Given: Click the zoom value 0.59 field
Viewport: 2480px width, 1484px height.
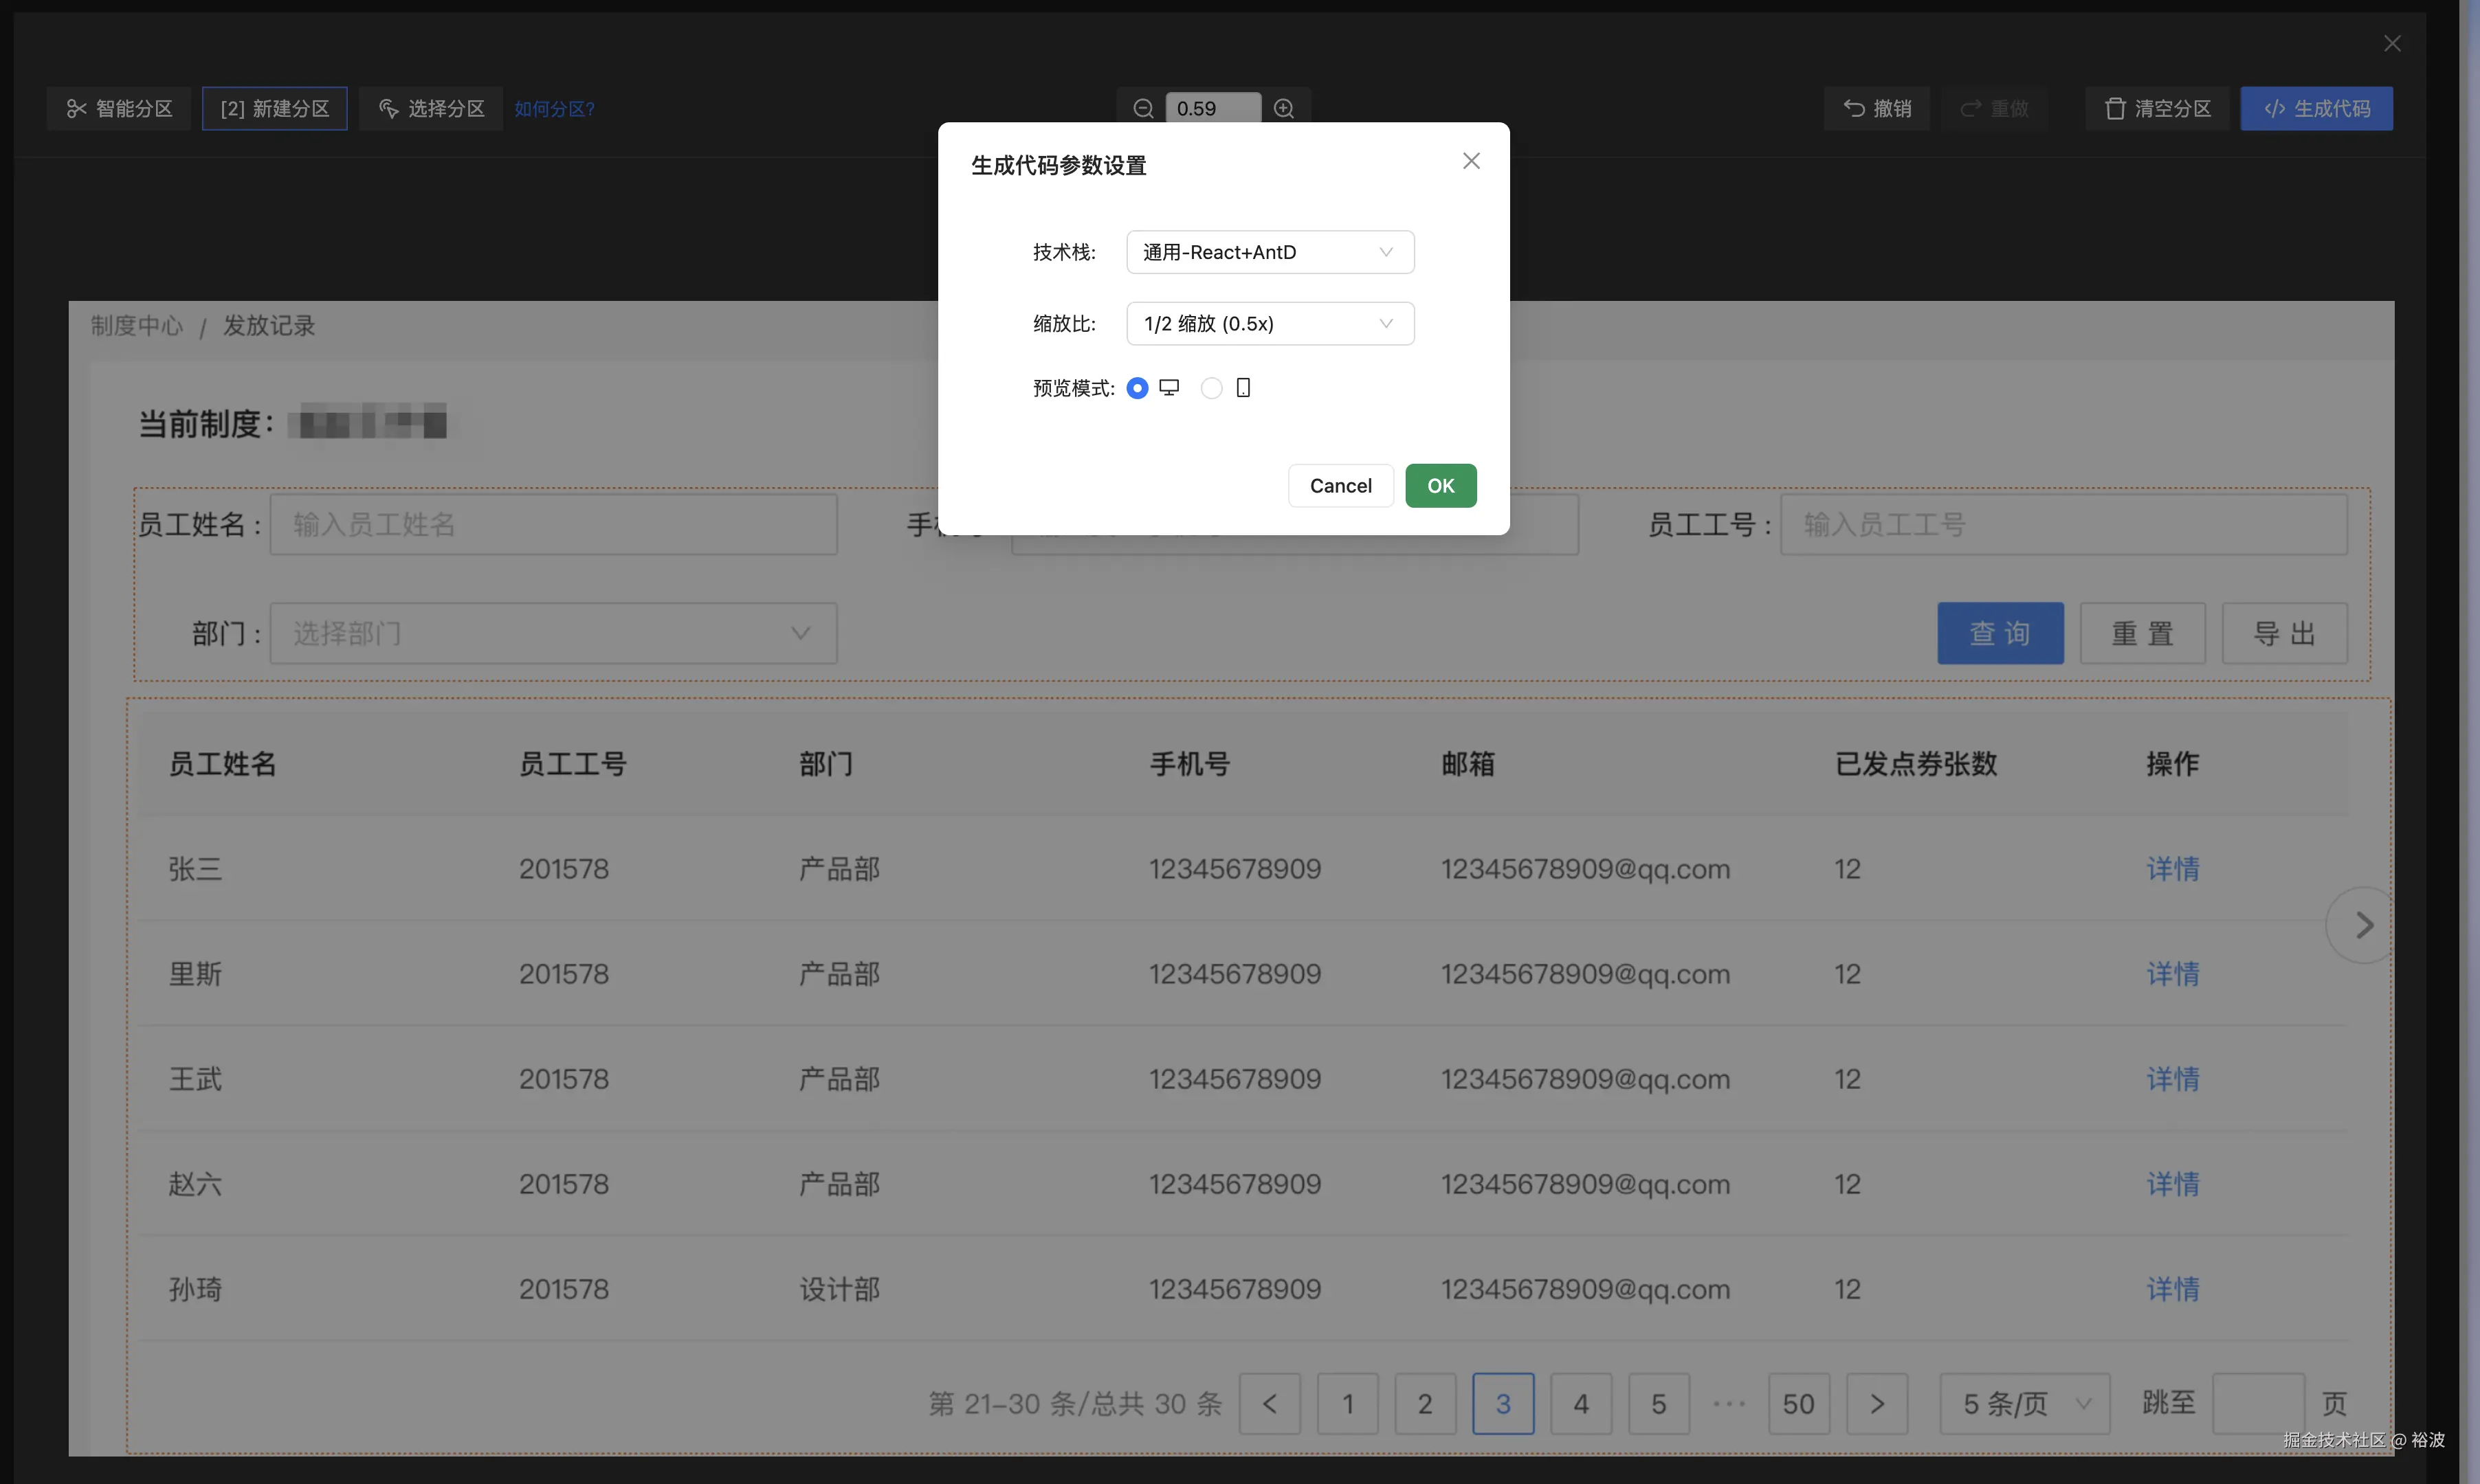Looking at the screenshot, I should coord(1213,108).
